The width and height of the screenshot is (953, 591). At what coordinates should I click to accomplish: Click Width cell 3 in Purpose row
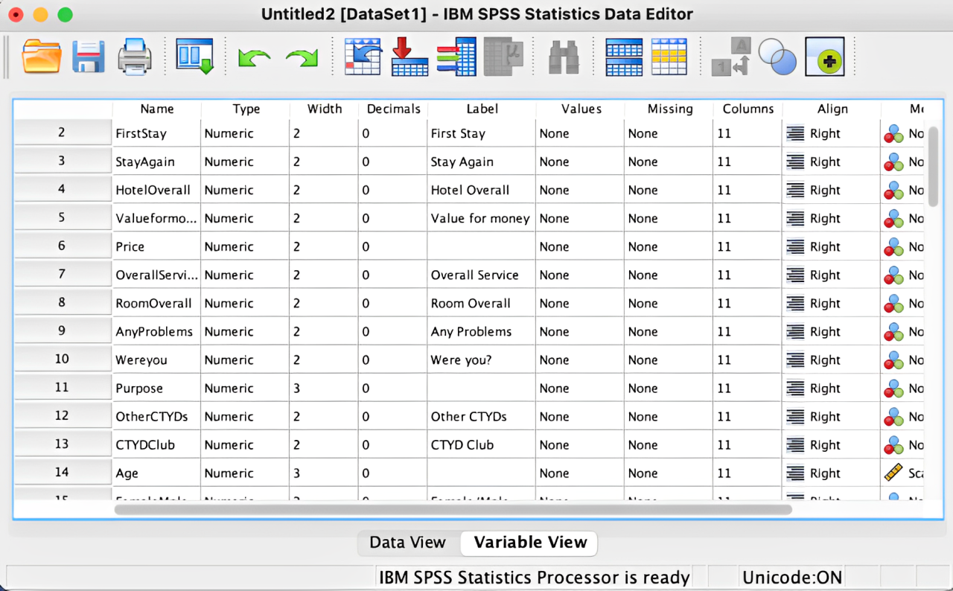[x=324, y=389]
